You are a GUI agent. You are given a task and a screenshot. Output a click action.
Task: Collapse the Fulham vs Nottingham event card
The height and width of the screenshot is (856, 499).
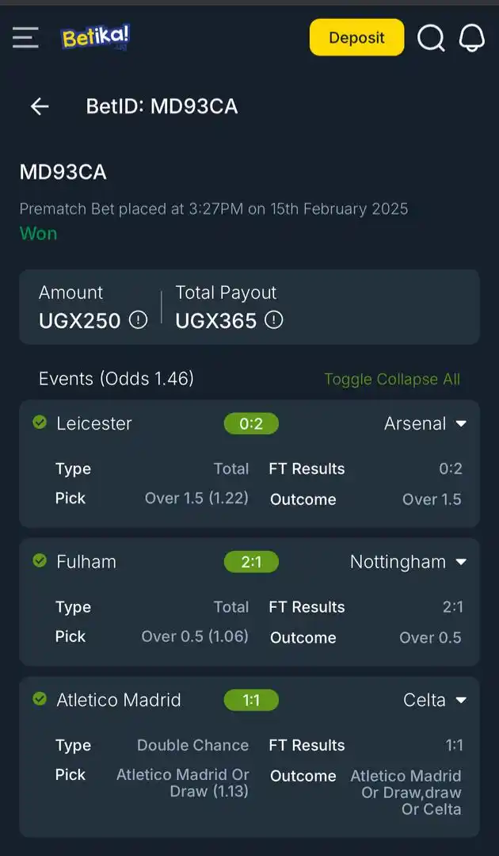pyautogui.click(x=462, y=561)
